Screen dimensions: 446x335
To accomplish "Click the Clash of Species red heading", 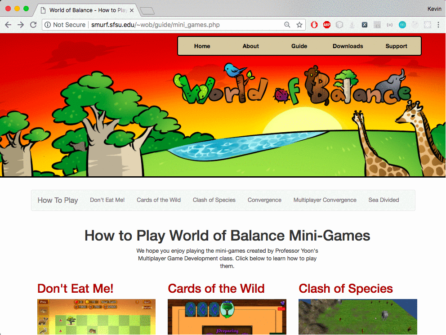I will [345, 288].
